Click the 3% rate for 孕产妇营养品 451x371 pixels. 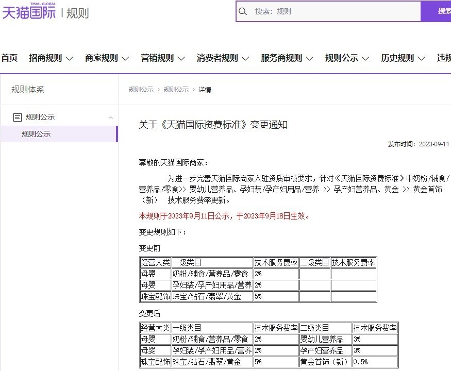pos(375,350)
